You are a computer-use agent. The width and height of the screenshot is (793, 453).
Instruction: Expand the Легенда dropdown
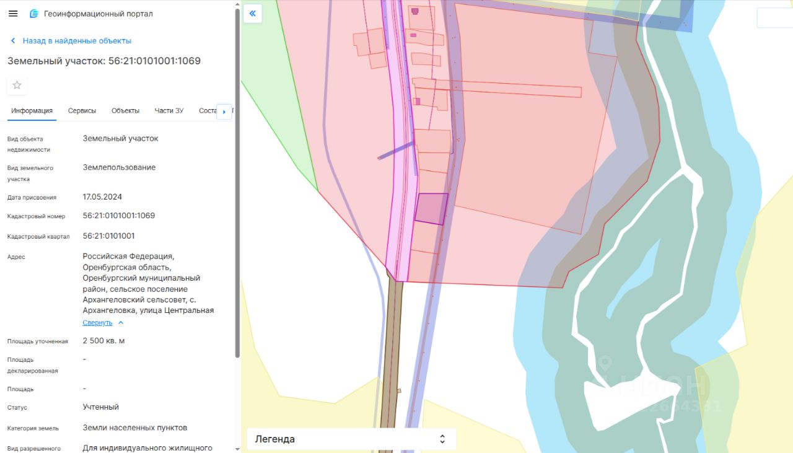tap(351, 439)
